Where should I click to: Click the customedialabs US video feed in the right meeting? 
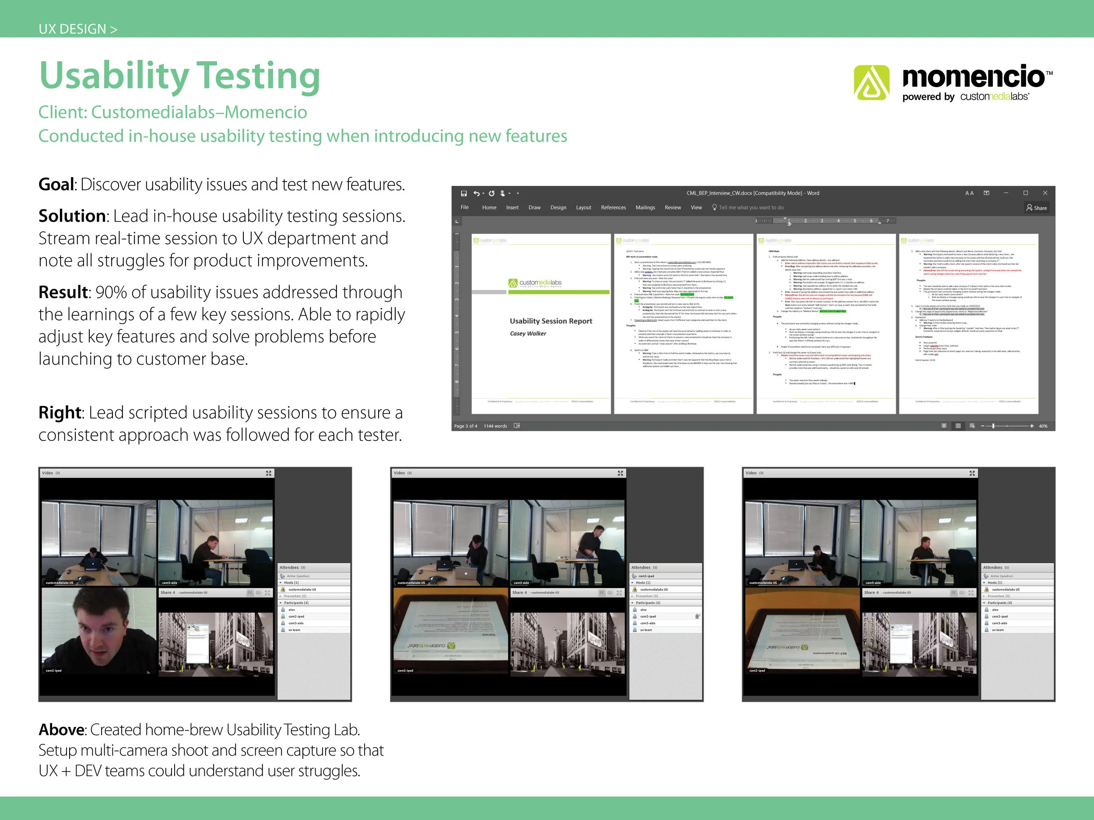click(x=802, y=543)
